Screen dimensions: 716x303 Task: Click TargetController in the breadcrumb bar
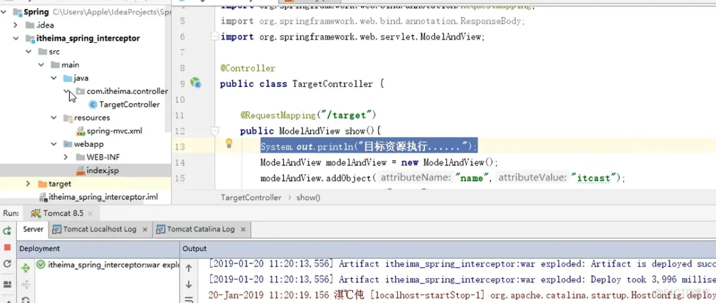[251, 198]
